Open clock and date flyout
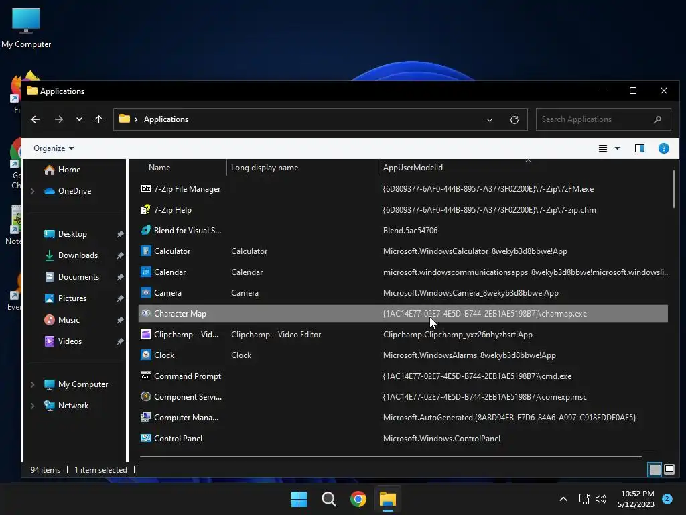 click(x=636, y=499)
